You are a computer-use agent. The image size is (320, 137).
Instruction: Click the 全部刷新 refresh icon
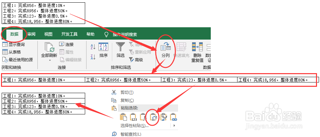[x=49, y=47]
